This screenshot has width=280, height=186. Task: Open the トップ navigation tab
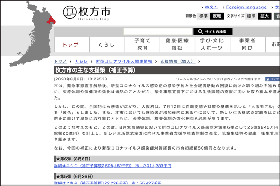pyautogui.click(x=70, y=45)
